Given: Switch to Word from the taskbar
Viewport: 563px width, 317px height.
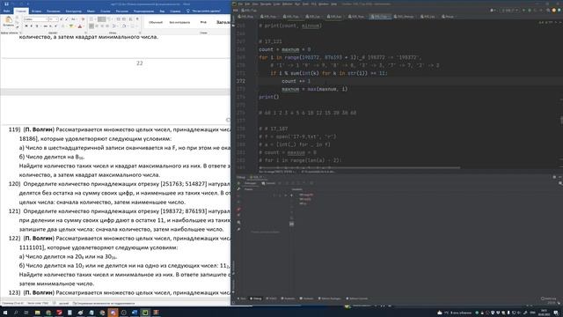Looking at the screenshot, I should pyautogui.click(x=135, y=313).
